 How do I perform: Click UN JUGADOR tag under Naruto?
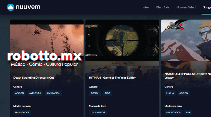tap(174, 113)
